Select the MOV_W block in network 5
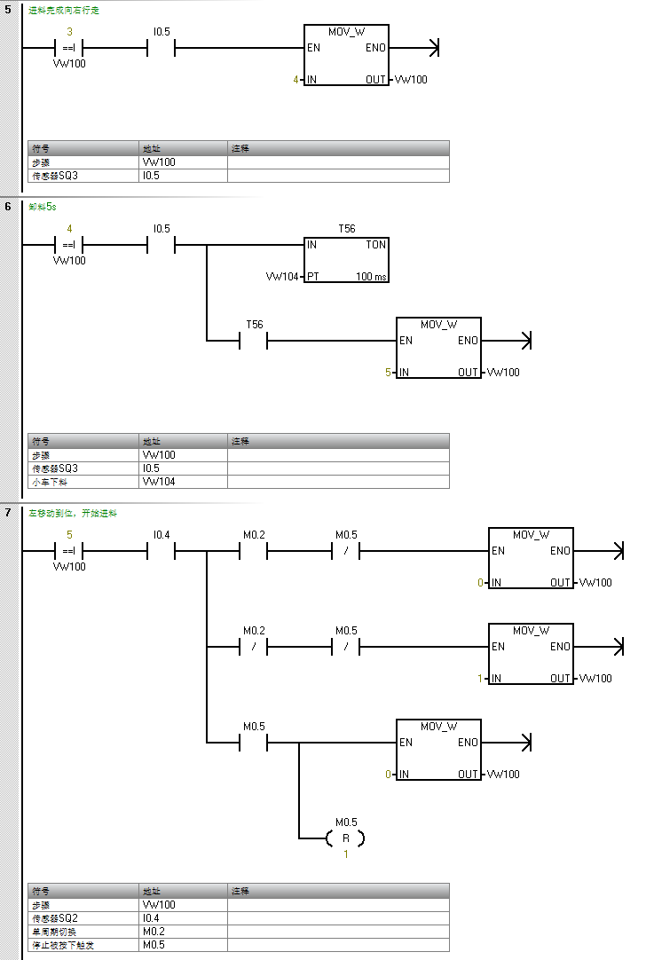This screenshot has height=960, width=654. (346, 55)
